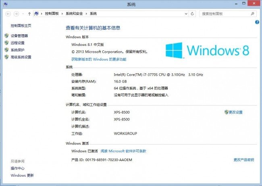
Task: Click the shield icon beside 设备管理器
Action: click(x=6, y=35)
